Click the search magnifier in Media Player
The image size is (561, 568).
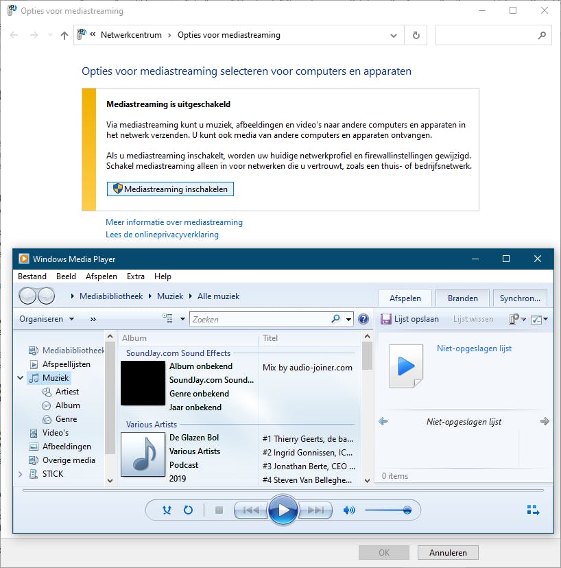coord(336,319)
